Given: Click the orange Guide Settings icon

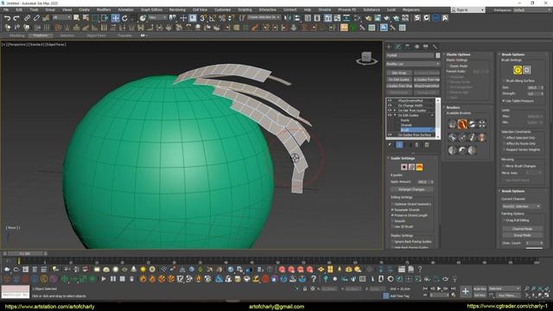Looking at the screenshot, I should click(x=419, y=167).
